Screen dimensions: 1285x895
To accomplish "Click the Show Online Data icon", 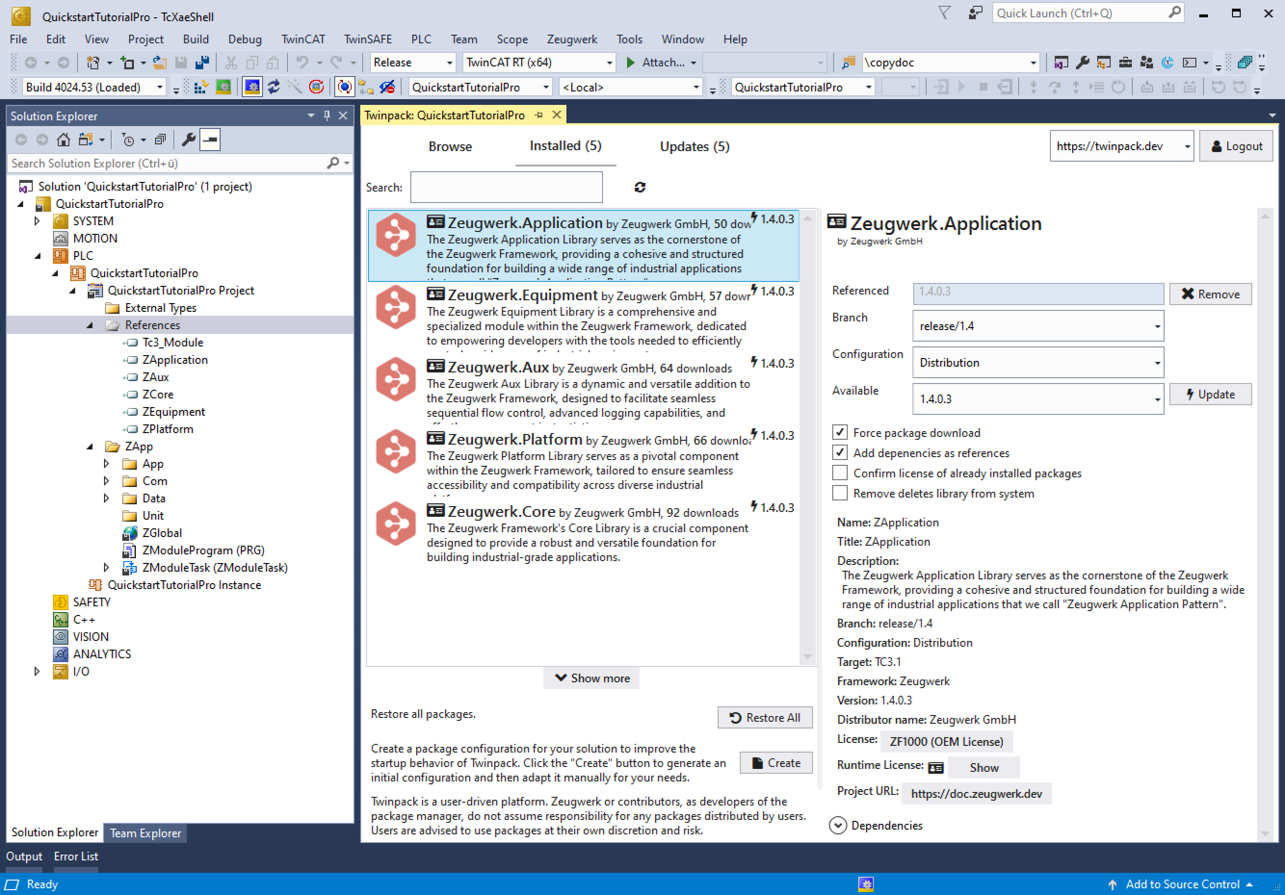I will [x=344, y=87].
